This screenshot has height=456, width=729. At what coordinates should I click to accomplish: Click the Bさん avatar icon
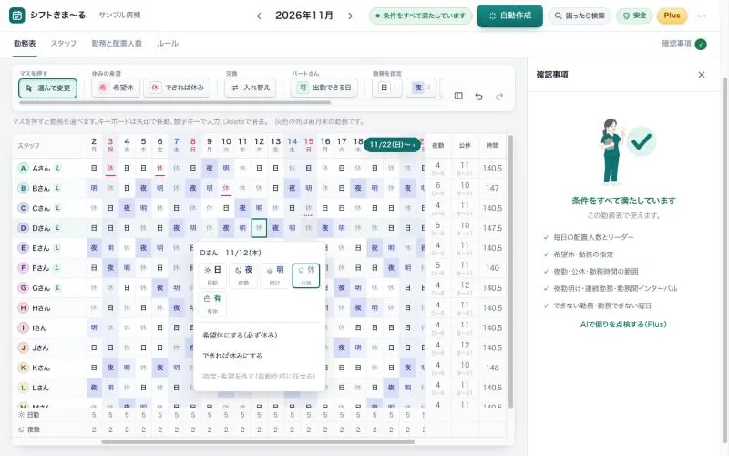(24, 188)
